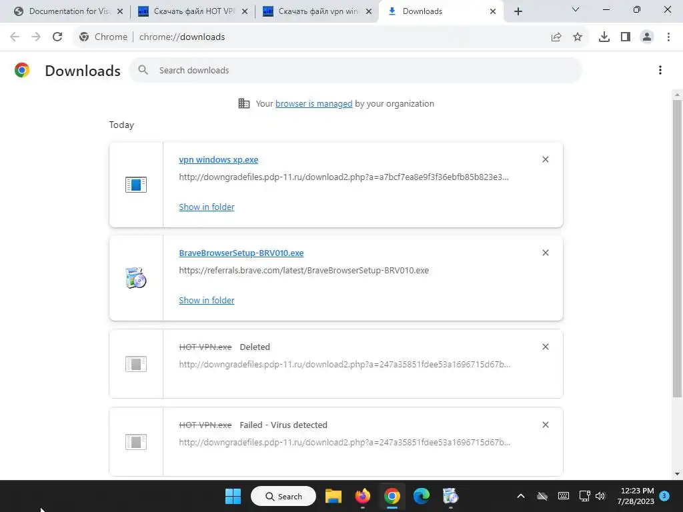
Task: Open File Explorer from taskbar
Action: pos(333,496)
